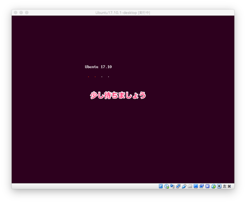Image resolution: width=246 pixels, height=203 pixels.
Task: Maximize the Ubuntu VM window
Action: (27, 12)
